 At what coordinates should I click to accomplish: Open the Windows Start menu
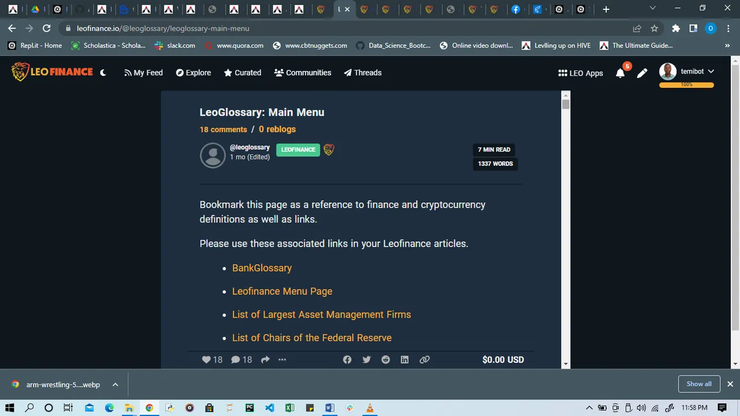[10, 408]
